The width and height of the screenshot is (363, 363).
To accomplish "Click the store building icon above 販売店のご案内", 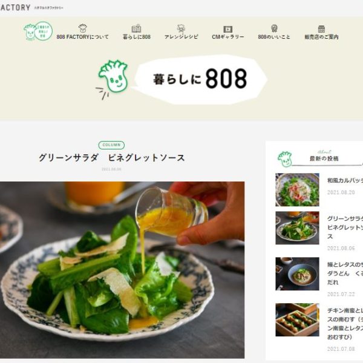I will point(321,29).
